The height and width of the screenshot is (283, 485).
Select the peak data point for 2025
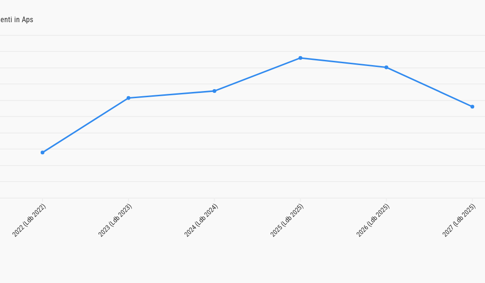tap(300, 58)
